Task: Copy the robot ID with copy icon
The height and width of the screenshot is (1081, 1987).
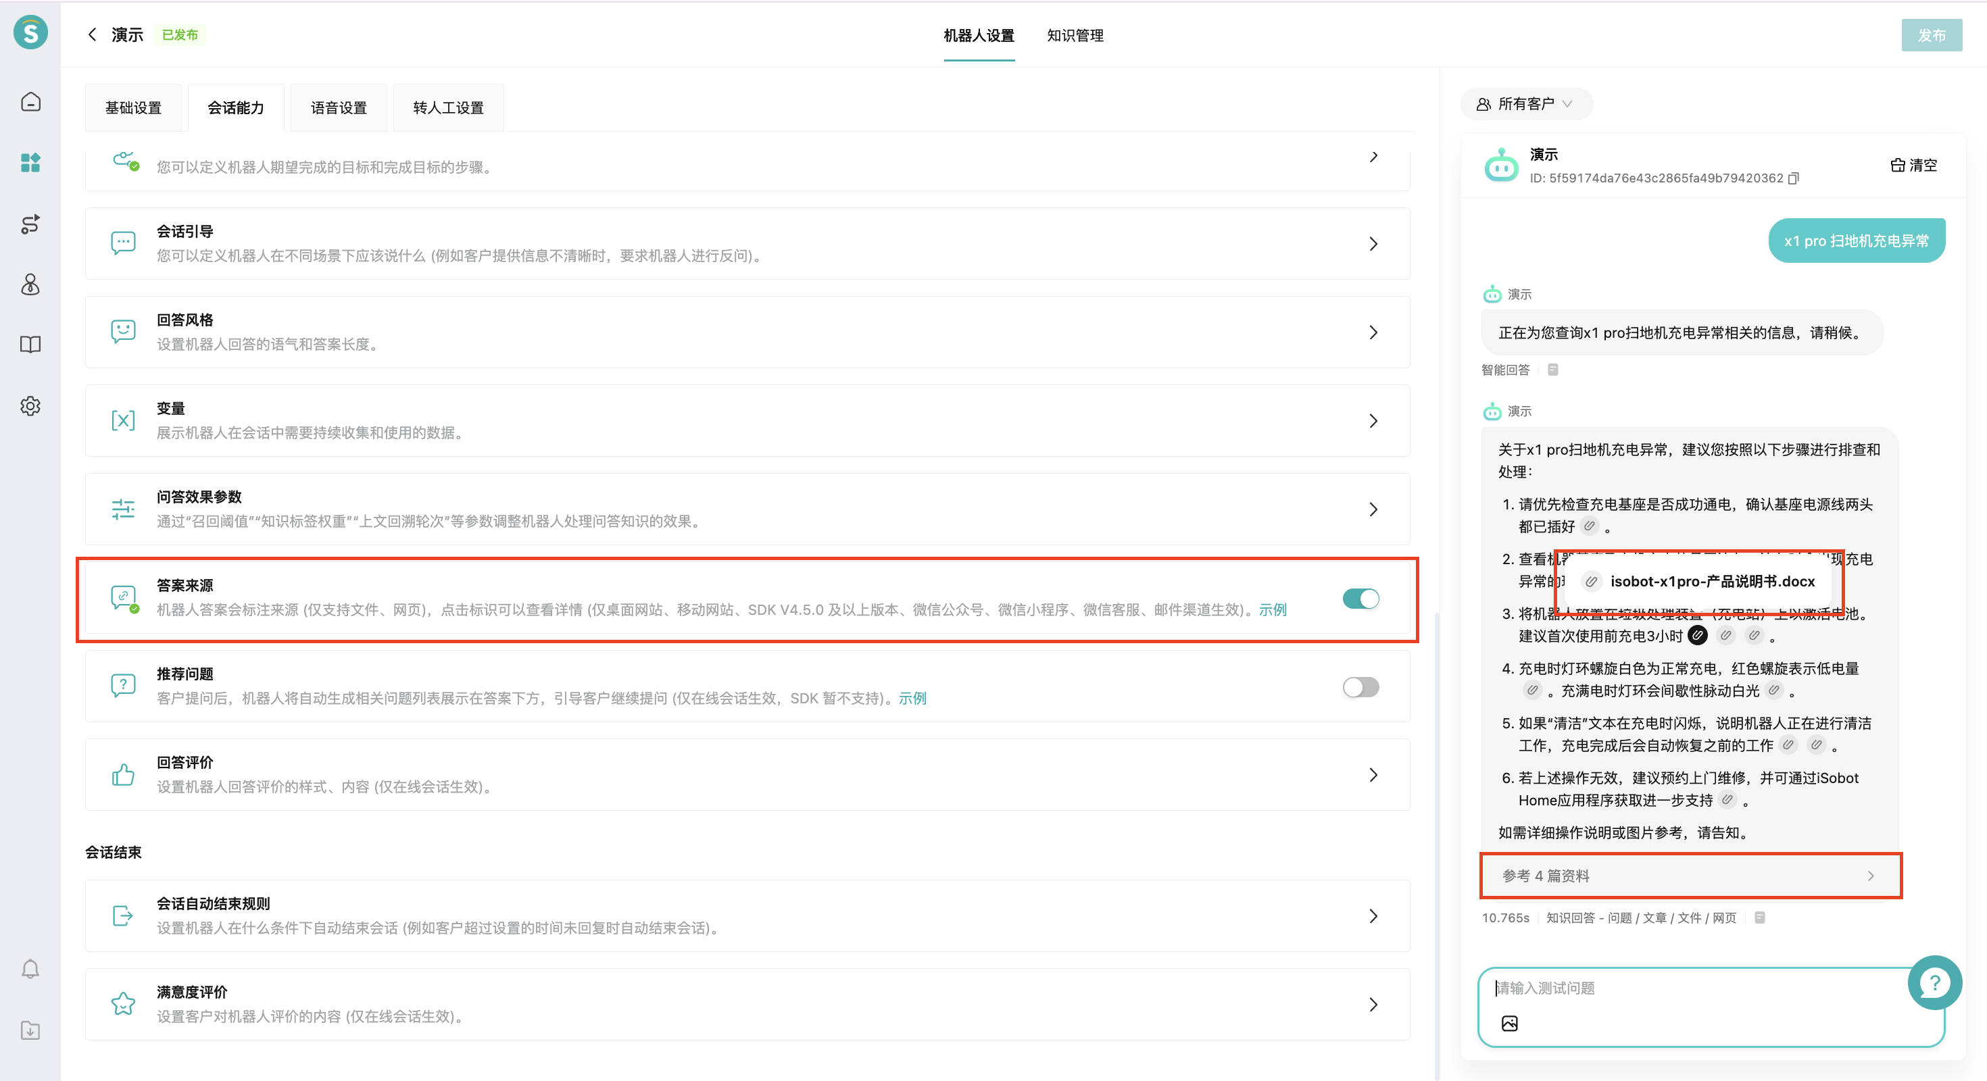Action: pos(1794,178)
